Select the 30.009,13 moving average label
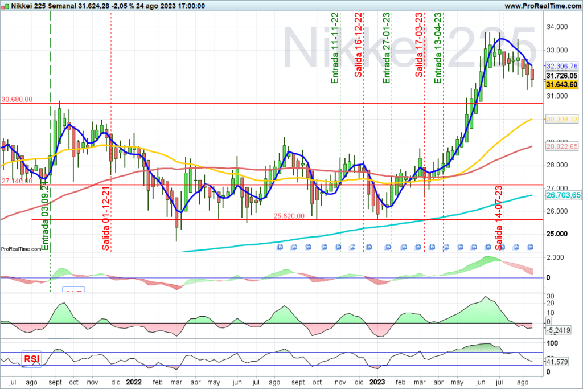583x389 pixels. (562, 120)
